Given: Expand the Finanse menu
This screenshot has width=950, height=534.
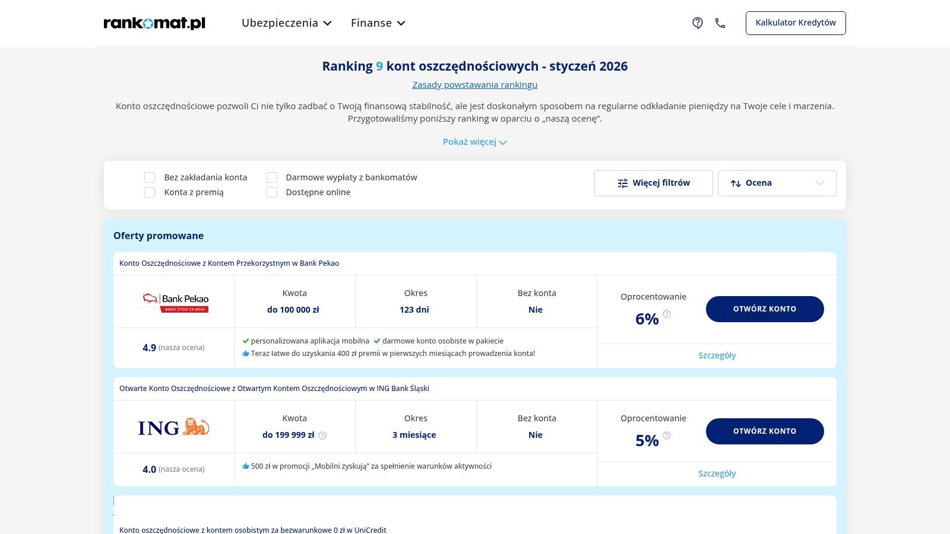Looking at the screenshot, I should (378, 23).
